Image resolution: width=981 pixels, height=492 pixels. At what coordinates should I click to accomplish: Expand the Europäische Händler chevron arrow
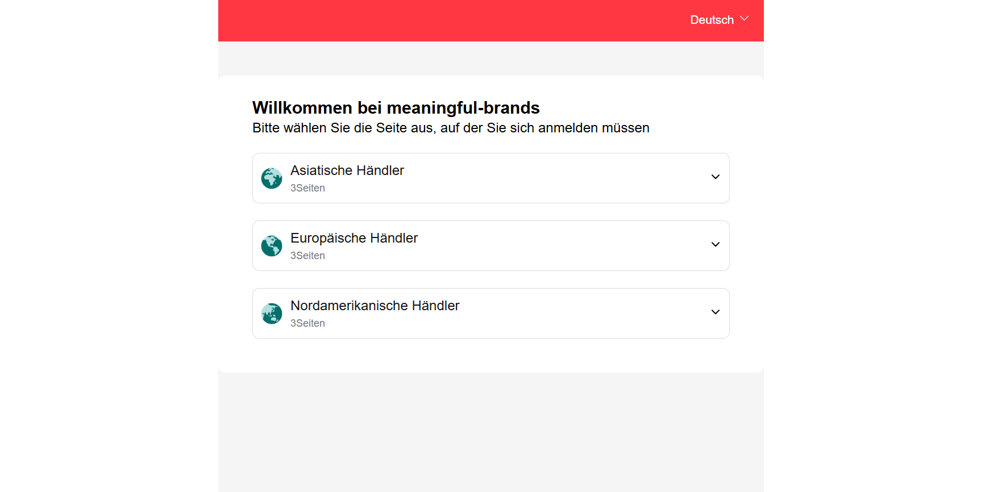tap(715, 245)
